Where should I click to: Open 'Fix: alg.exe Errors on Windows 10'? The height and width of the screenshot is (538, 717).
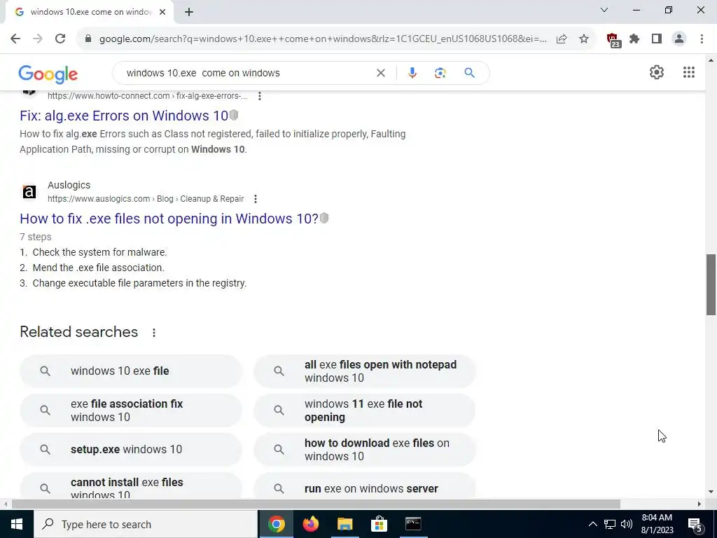124,116
